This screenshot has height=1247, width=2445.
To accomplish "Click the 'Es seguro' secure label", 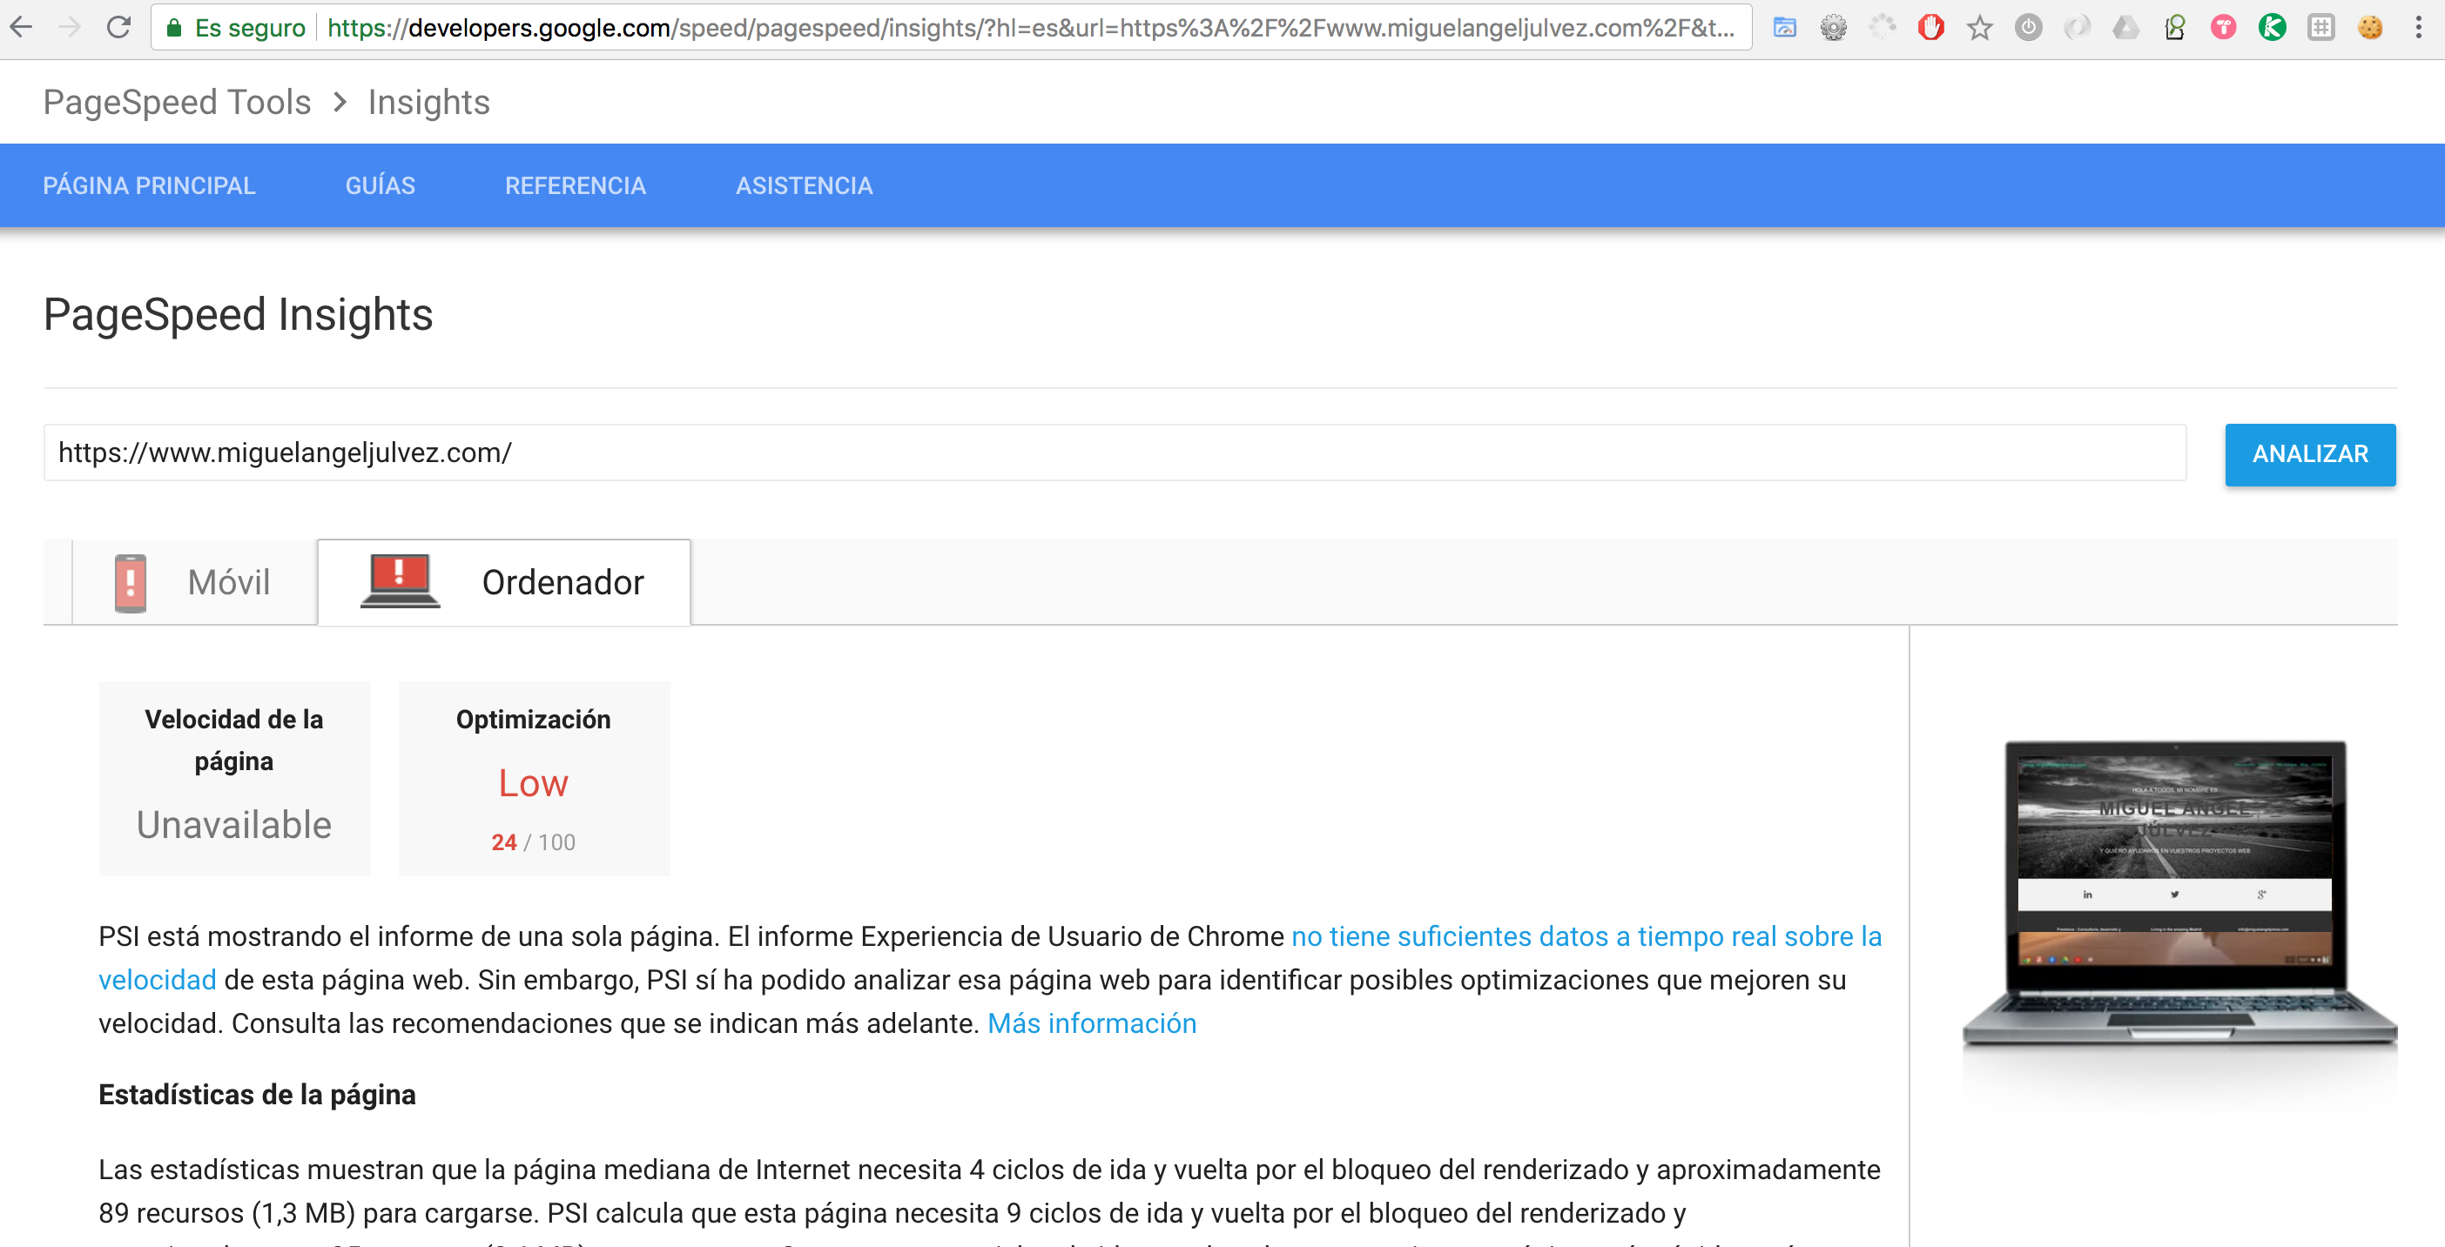I will pyautogui.click(x=251, y=28).
